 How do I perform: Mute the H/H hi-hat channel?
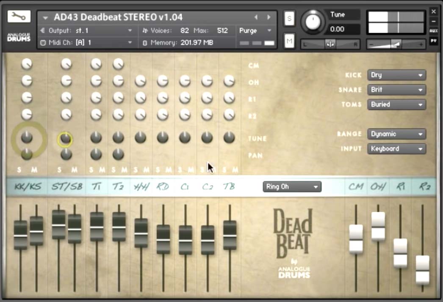(x=147, y=170)
